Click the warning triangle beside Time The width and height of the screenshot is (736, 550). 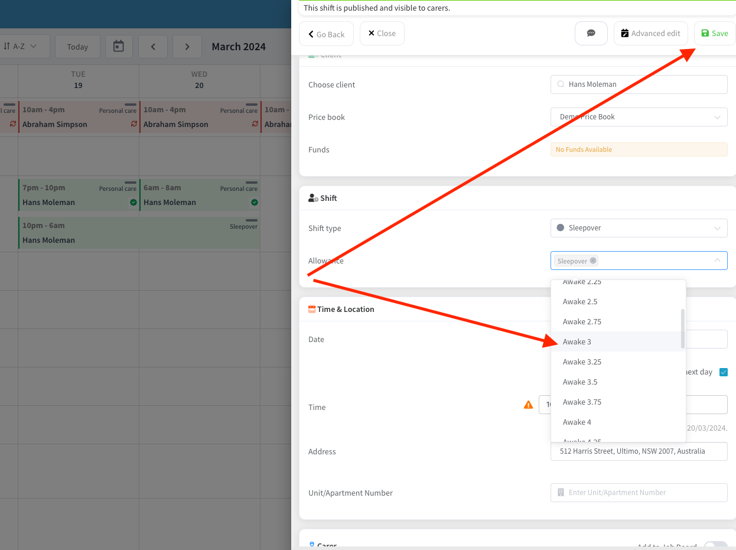[x=527, y=405]
